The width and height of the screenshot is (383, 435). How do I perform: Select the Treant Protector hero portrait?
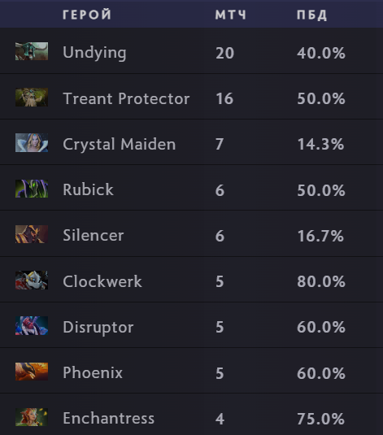click(x=32, y=97)
